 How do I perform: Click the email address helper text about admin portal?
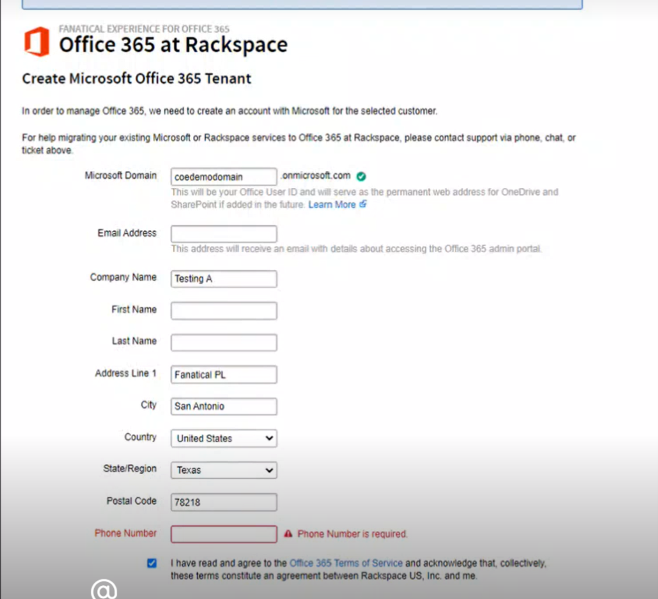click(356, 248)
